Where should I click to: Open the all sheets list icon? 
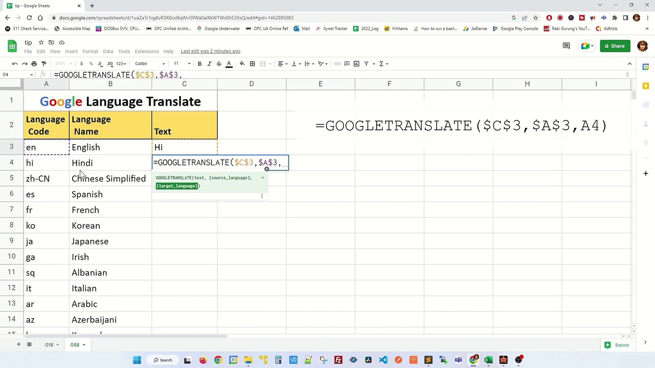29,344
